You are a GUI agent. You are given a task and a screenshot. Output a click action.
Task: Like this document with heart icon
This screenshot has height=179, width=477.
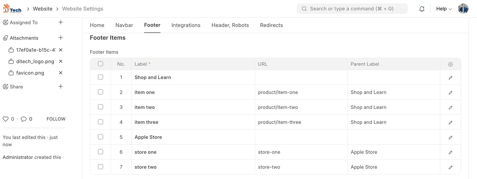coord(5,119)
